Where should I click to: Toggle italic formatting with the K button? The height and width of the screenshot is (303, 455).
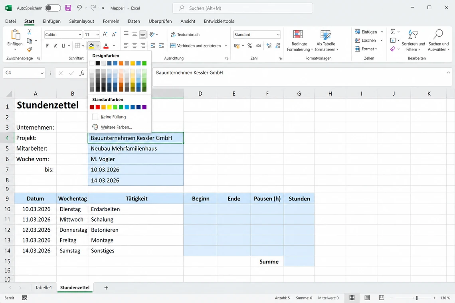(55, 45)
